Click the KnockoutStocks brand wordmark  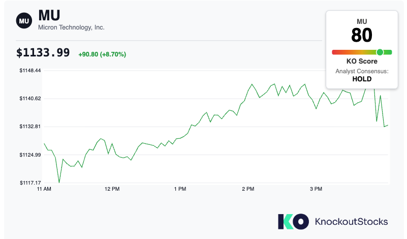point(352,222)
